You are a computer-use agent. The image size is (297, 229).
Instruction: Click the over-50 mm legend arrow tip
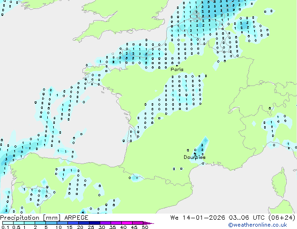click(x=148, y=223)
